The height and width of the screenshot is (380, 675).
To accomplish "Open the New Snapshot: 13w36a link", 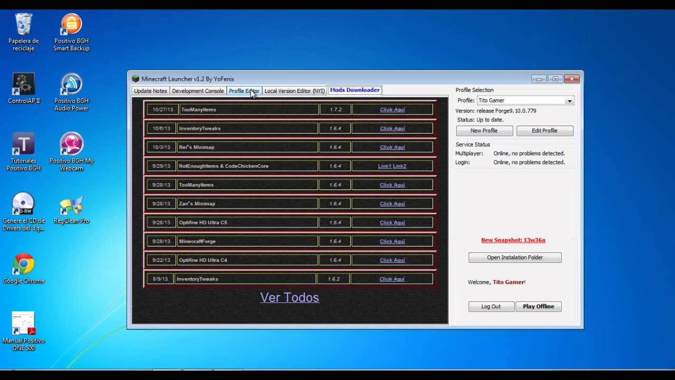I will point(513,240).
